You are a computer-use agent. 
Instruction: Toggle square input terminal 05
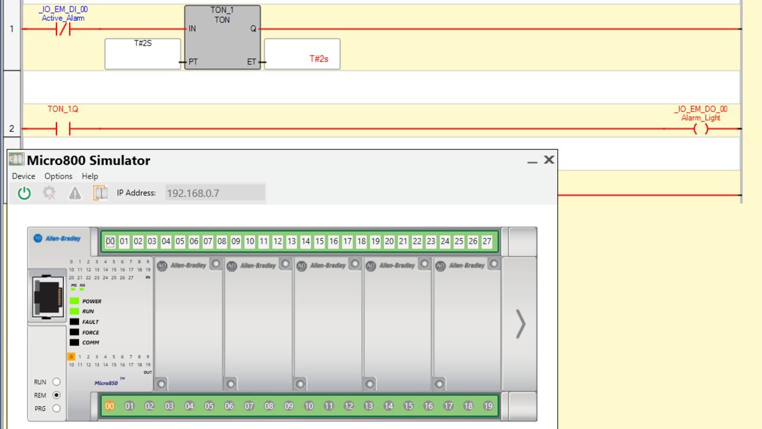point(180,241)
